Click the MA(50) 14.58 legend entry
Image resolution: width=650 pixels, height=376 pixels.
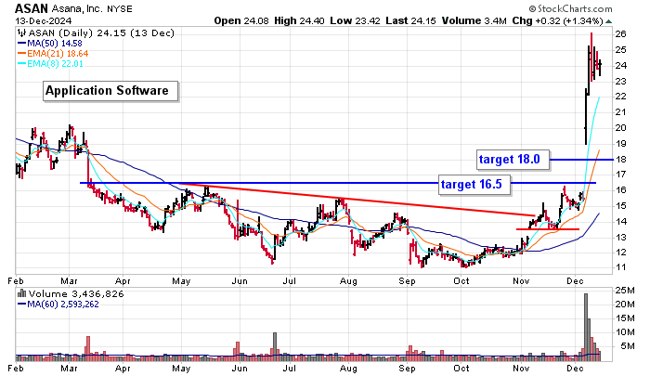tap(50, 43)
